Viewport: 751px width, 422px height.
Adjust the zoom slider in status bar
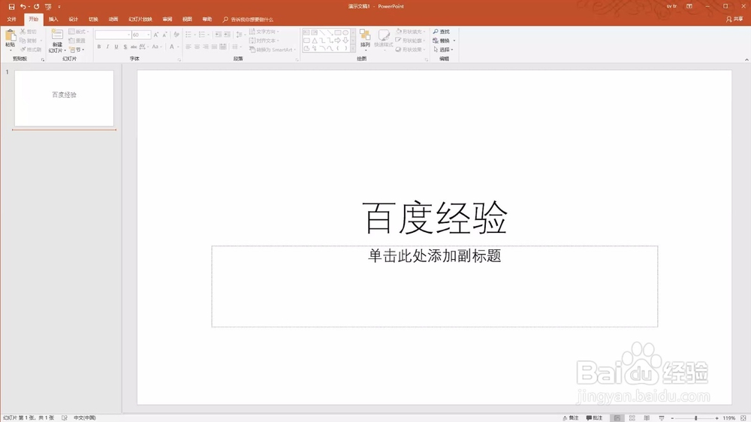(695, 418)
